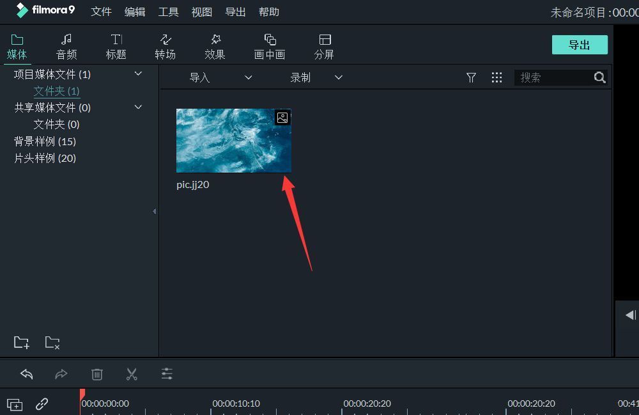Switch to grid view layout icon
Viewport: 639px width, 415px height.
497,77
